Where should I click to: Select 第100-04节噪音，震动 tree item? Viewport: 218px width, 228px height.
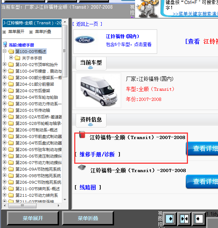click(x=39, y=71)
